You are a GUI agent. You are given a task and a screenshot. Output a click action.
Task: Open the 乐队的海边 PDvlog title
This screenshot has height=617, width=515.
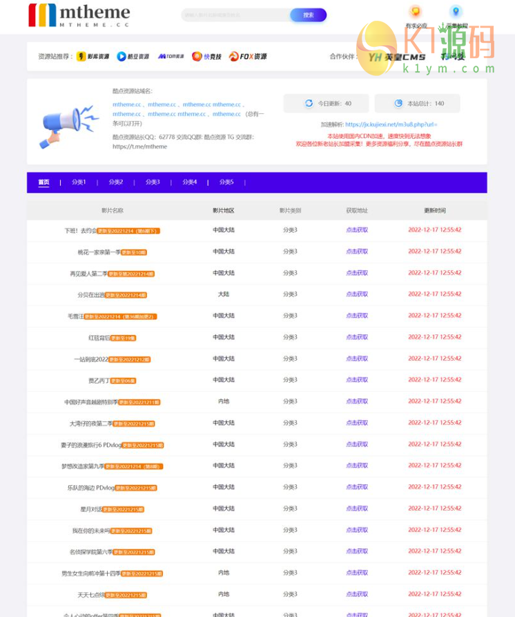point(91,488)
